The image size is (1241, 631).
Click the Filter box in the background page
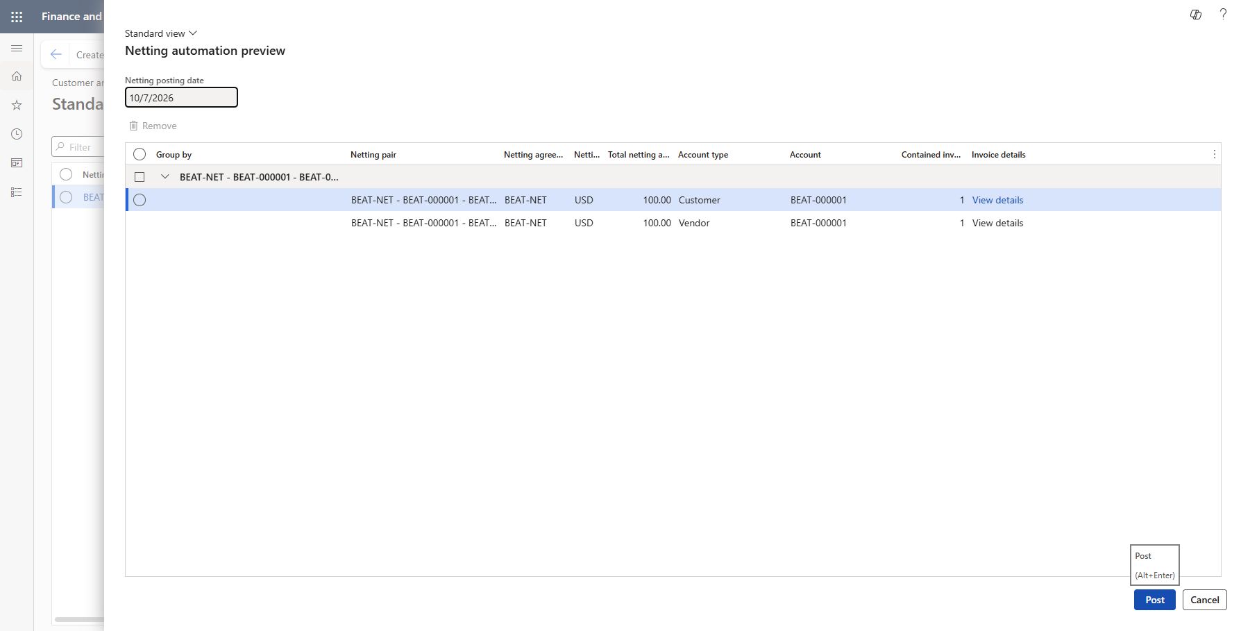[x=78, y=147]
